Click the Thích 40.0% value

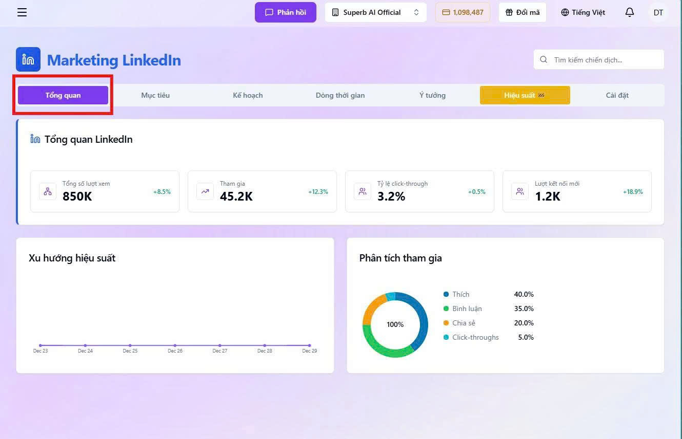click(x=524, y=294)
